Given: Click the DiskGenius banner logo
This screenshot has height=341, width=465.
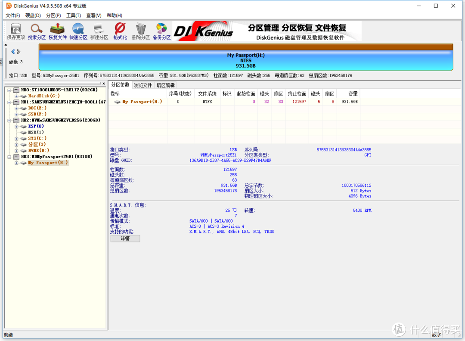Looking at the screenshot, I should [x=203, y=31].
